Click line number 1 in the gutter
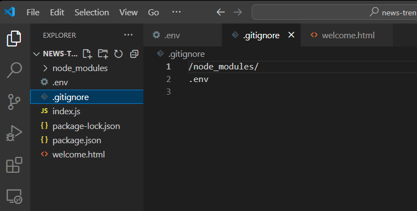 [x=169, y=67]
